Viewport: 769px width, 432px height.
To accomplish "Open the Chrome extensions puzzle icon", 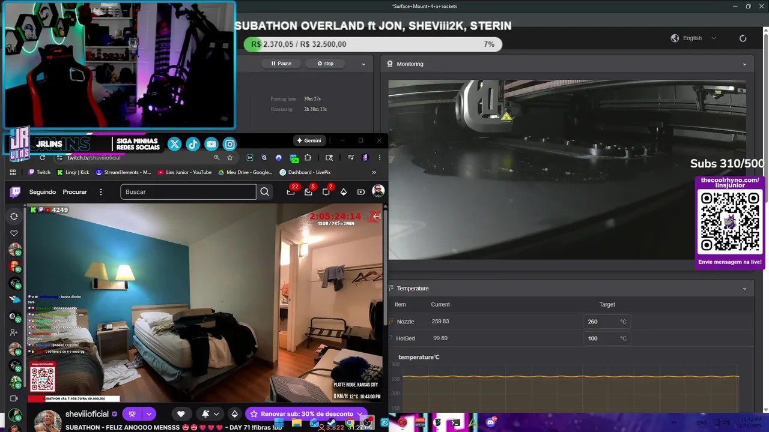I will point(308,158).
